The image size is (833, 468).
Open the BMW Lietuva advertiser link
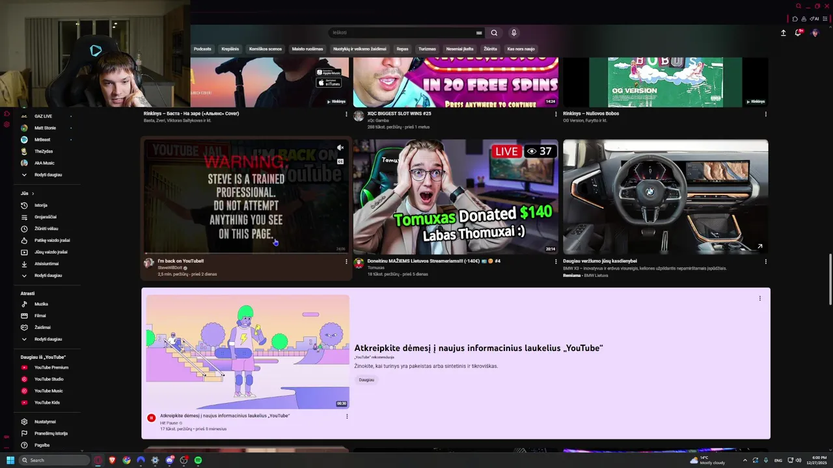click(595, 276)
